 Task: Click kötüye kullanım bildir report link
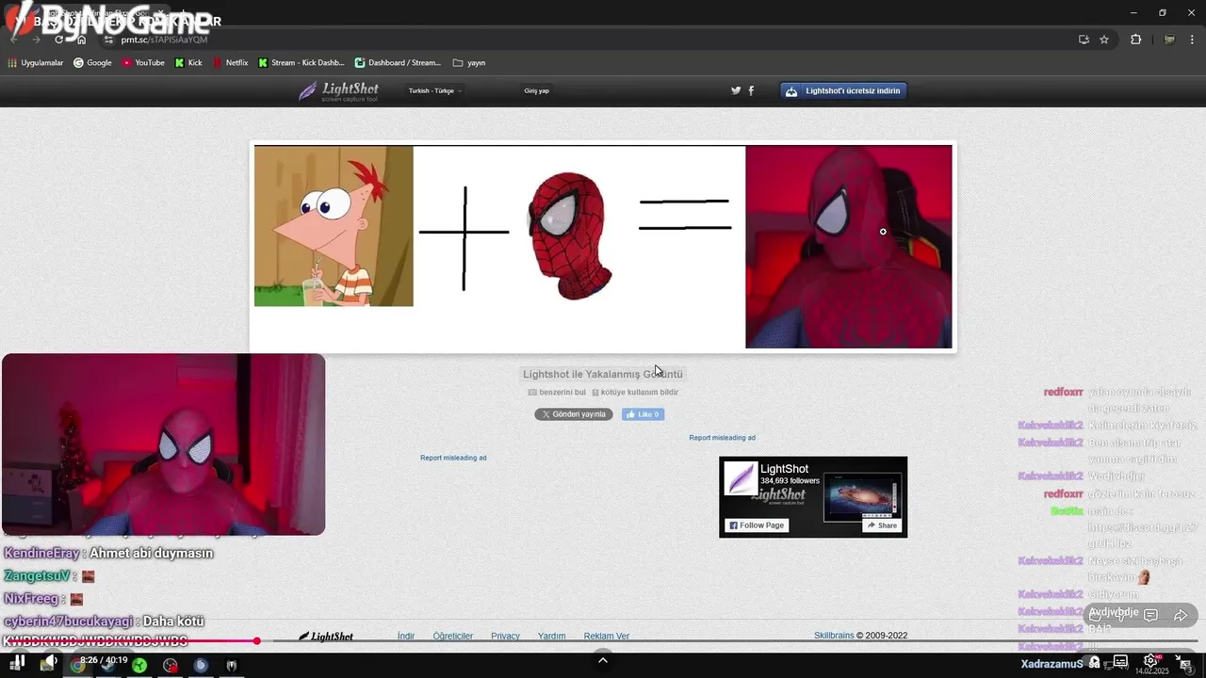[635, 393]
